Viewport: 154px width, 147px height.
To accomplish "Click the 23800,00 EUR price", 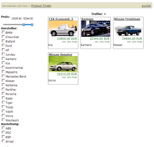I will pyautogui.click(x=67, y=39).
